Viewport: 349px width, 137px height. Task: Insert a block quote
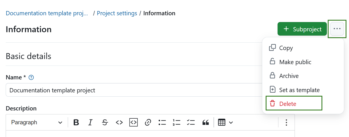click(x=206, y=122)
